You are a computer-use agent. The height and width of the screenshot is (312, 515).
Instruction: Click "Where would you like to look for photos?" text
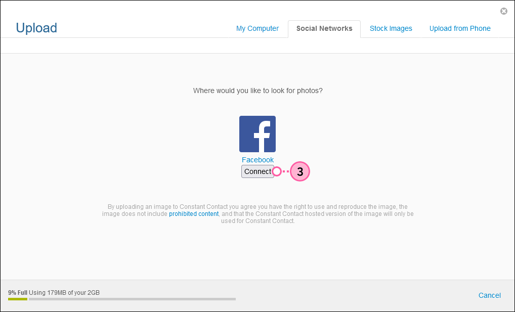tap(258, 91)
